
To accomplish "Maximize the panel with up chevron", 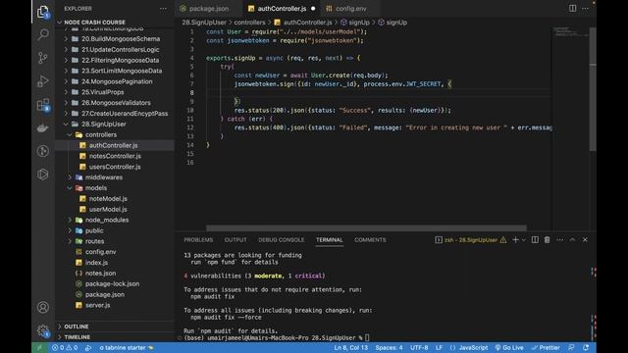I will point(572,239).
